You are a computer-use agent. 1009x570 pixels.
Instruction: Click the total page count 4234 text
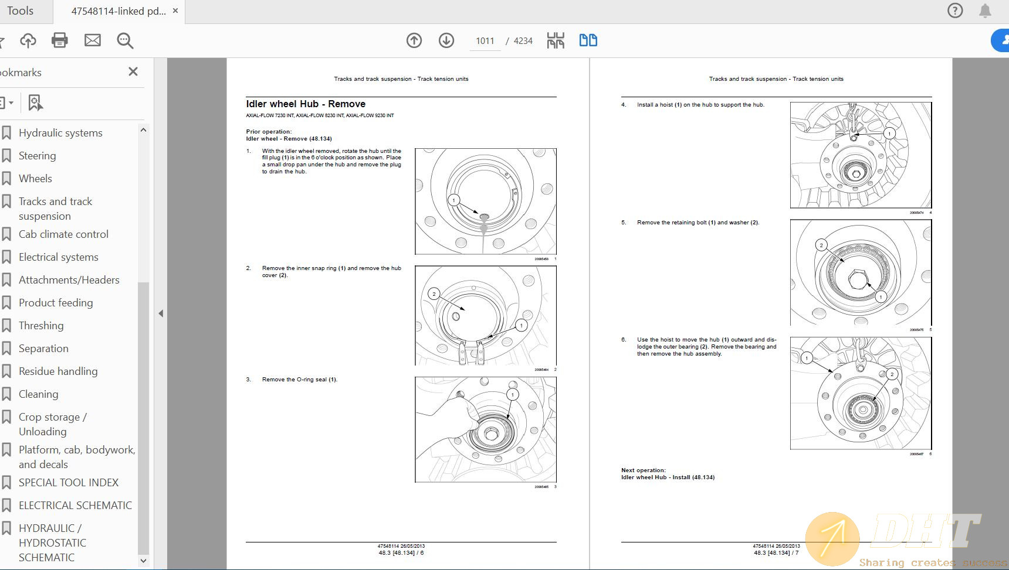pyautogui.click(x=523, y=41)
